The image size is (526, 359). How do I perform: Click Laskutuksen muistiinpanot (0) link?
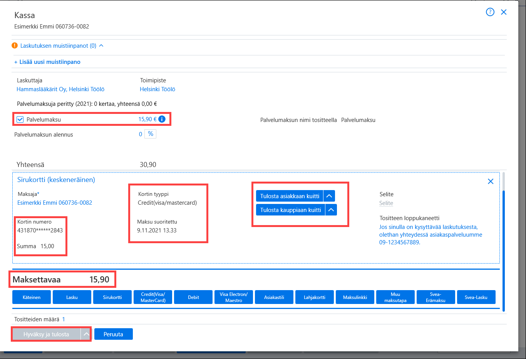[x=58, y=46]
